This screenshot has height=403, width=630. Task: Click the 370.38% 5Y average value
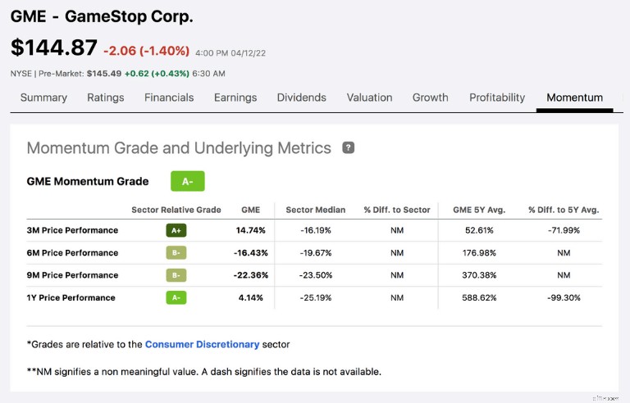pos(479,275)
